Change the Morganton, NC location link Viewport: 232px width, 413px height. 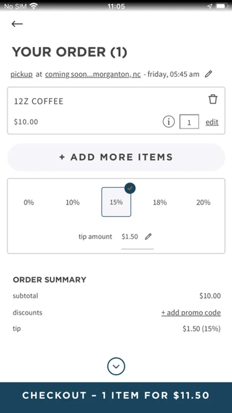click(x=93, y=74)
